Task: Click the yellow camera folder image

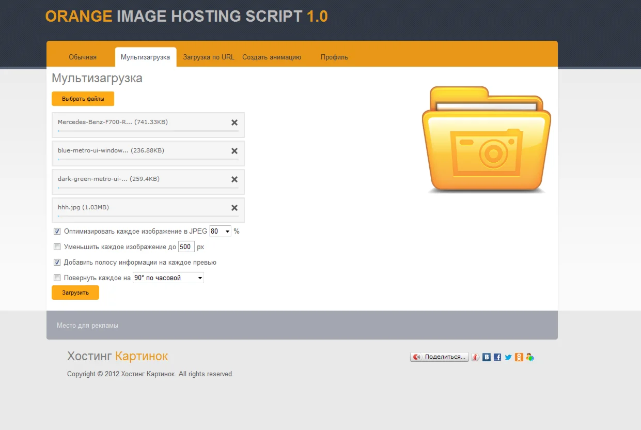Action: click(x=487, y=140)
